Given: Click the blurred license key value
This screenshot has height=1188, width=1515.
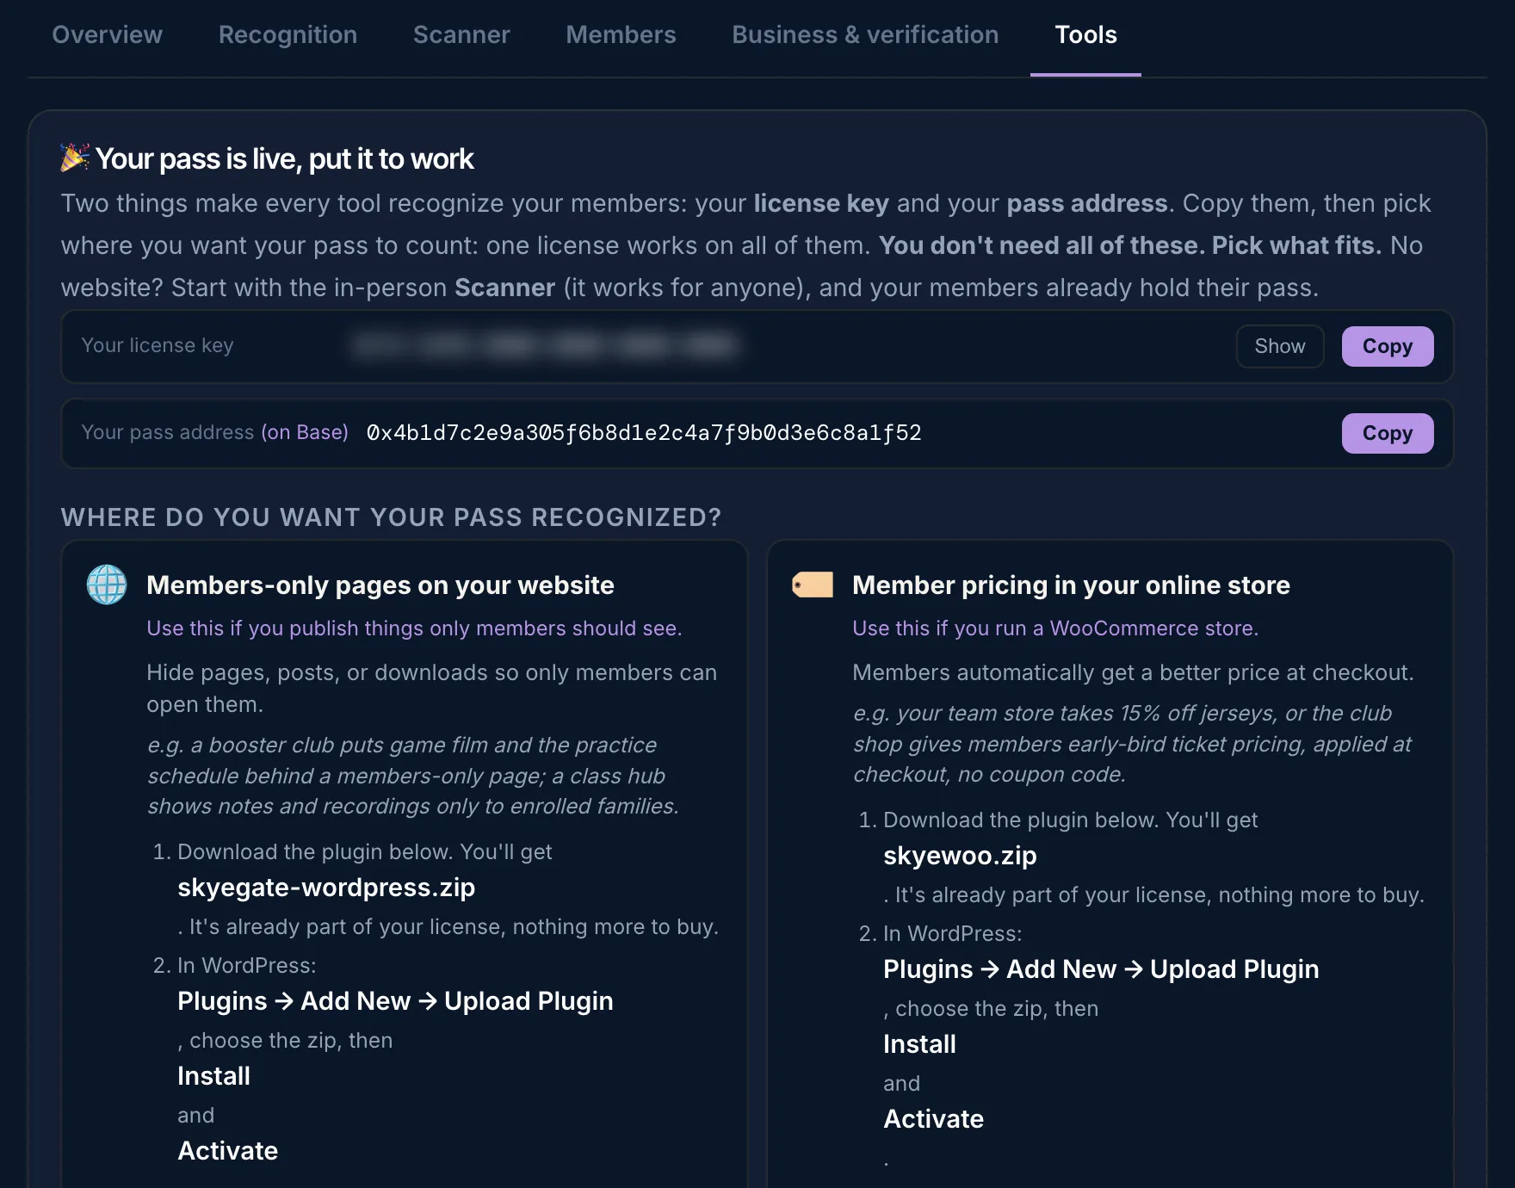Looking at the screenshot, I should (x=545, y=346).
